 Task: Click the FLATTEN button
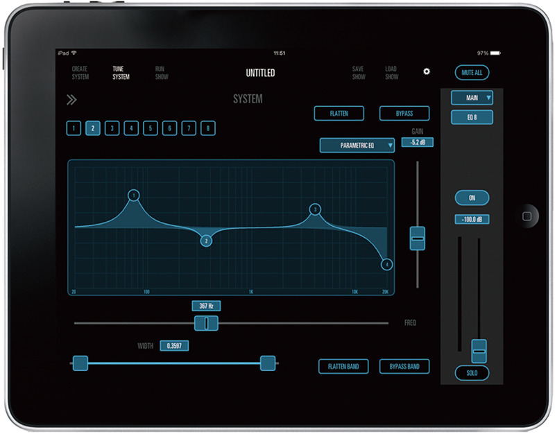pos(339,114)
